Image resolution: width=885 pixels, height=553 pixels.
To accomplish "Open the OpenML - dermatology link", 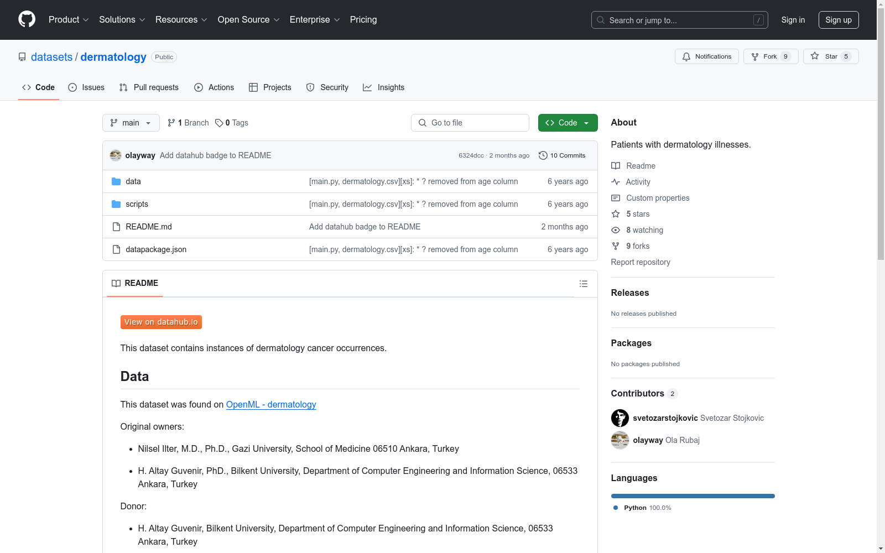I will [271, 405].
